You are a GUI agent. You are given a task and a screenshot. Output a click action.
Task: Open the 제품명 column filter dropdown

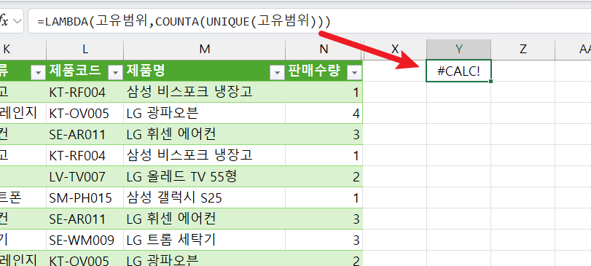(278, 72)
